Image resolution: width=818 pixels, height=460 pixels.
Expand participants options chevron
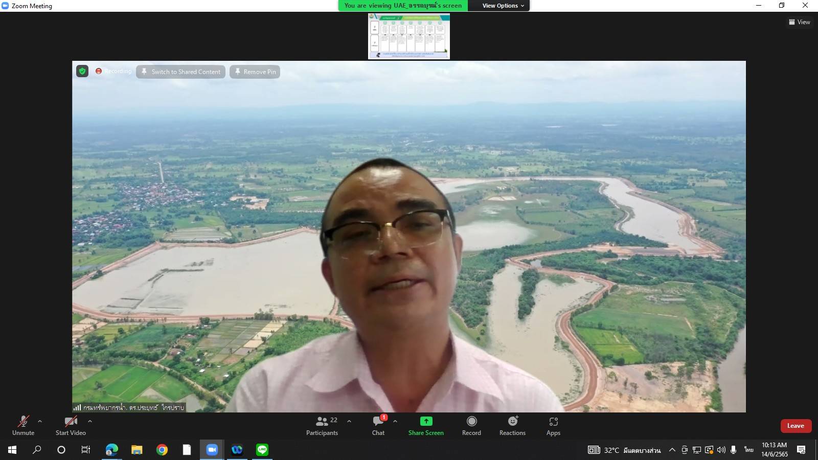[x=349, y=421]
